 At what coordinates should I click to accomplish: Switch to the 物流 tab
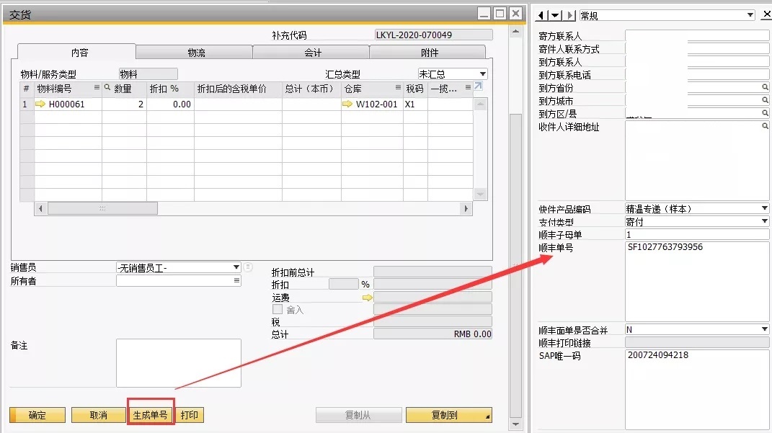pyautogui.click(x=195, y=52)
